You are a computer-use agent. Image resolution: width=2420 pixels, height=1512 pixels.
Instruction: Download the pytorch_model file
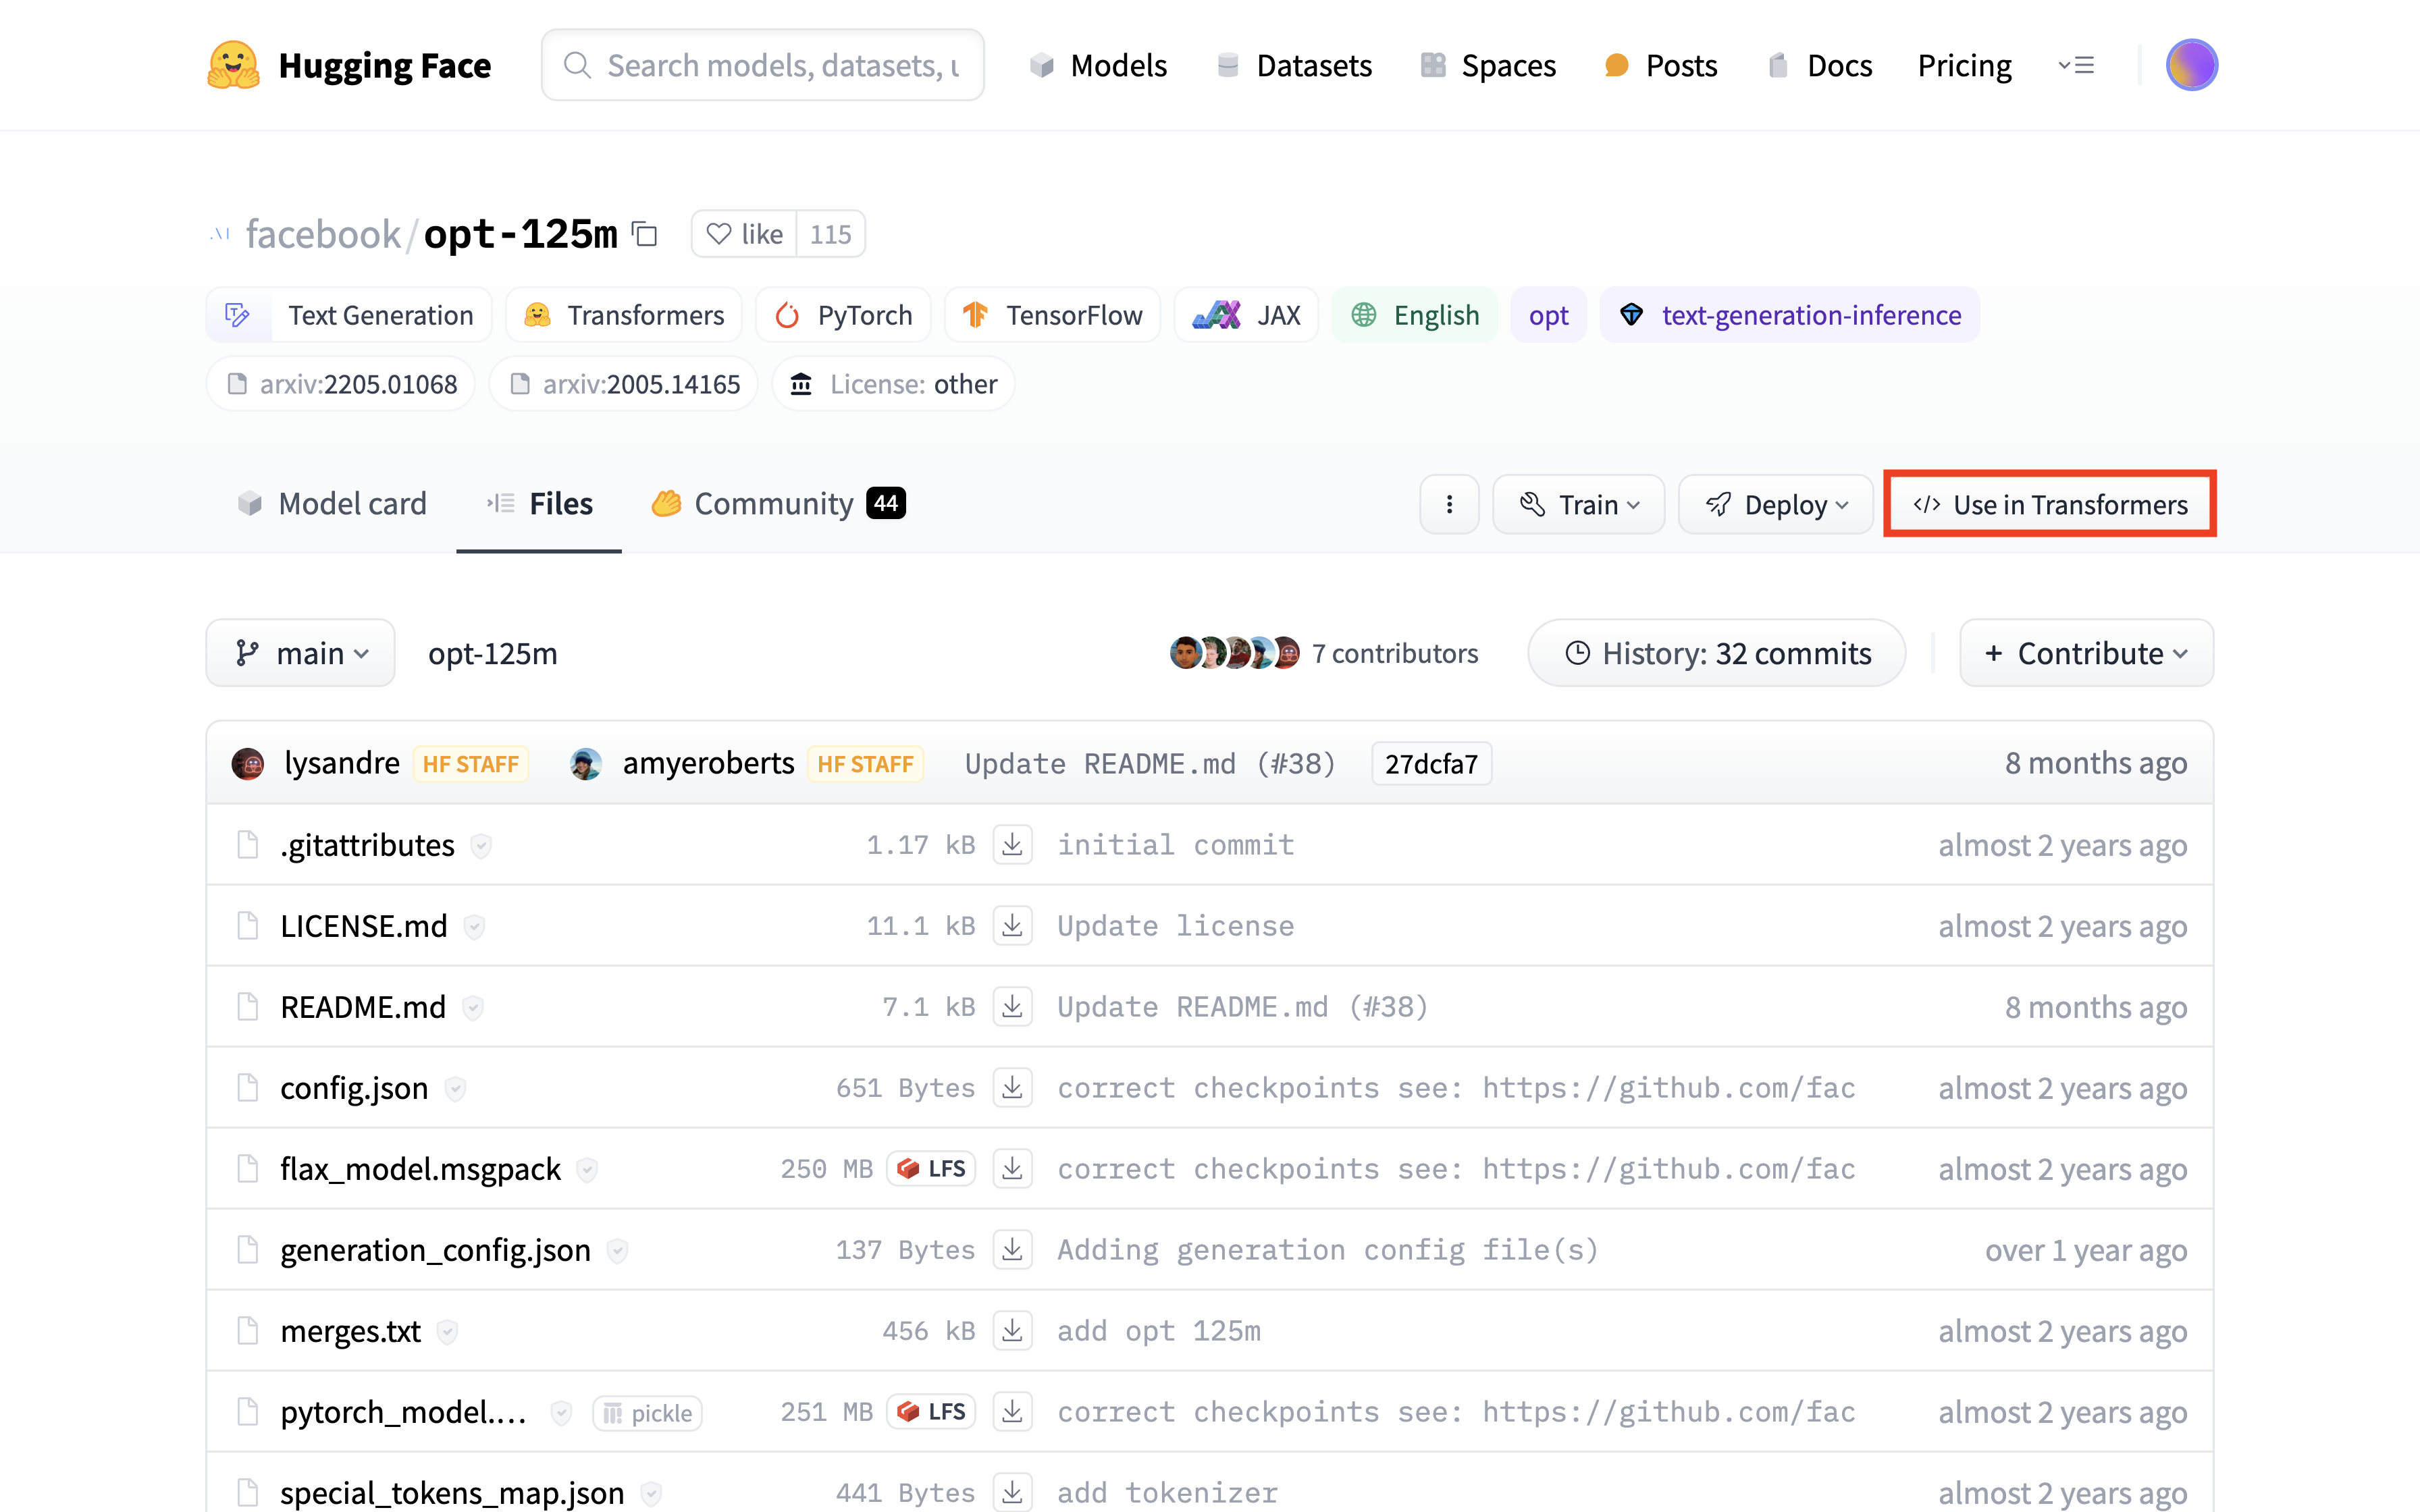pos(1012,1412)
